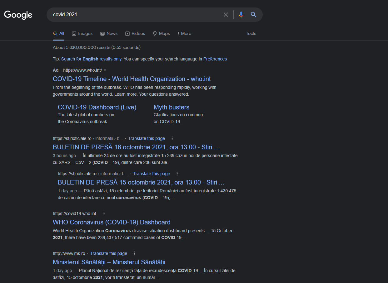Open the Tools options
388x283 pixels.
pyautogui.click(x=251, y=34)
